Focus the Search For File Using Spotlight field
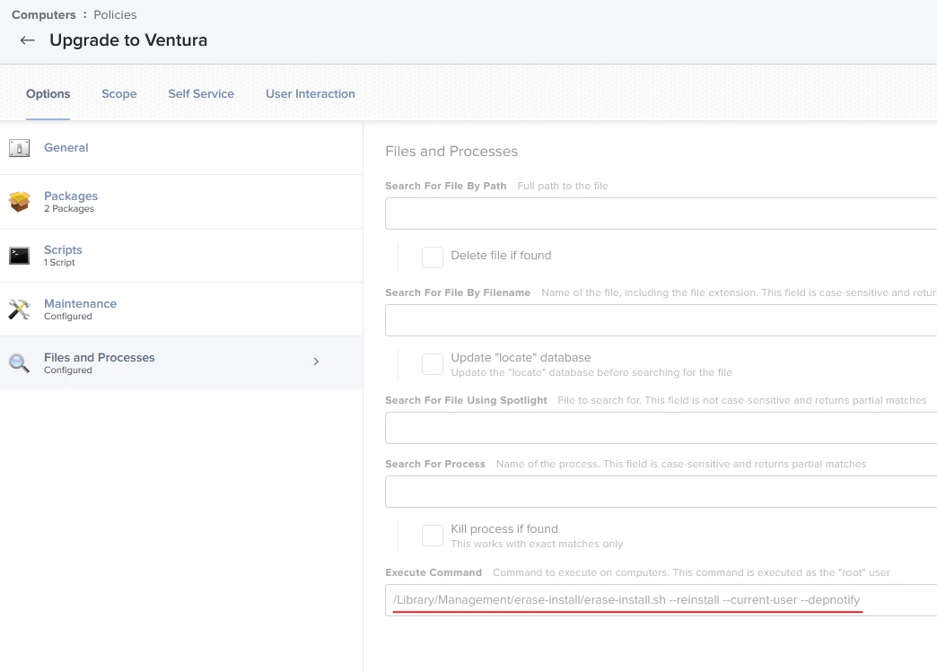Image resolution: width=937 pixels, height=671 pixels. [661, 428]
